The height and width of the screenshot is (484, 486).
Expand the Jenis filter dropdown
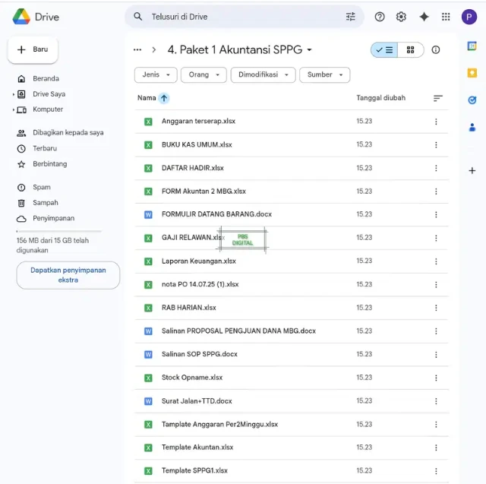156,74
